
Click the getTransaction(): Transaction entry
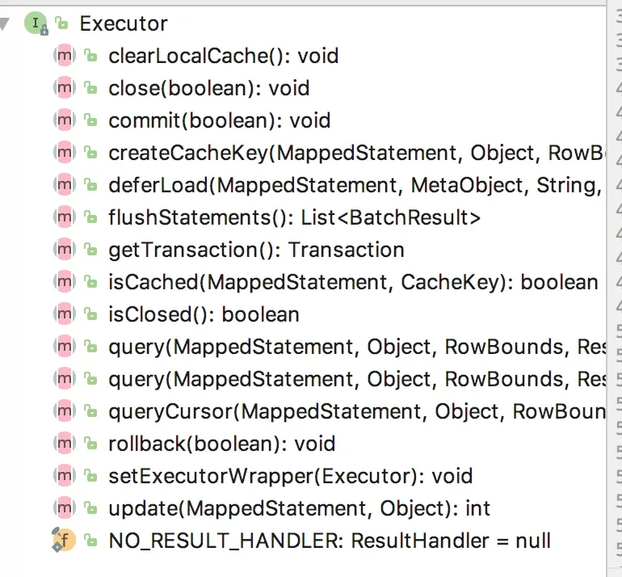pyautogui.click(x=256, y=250)
